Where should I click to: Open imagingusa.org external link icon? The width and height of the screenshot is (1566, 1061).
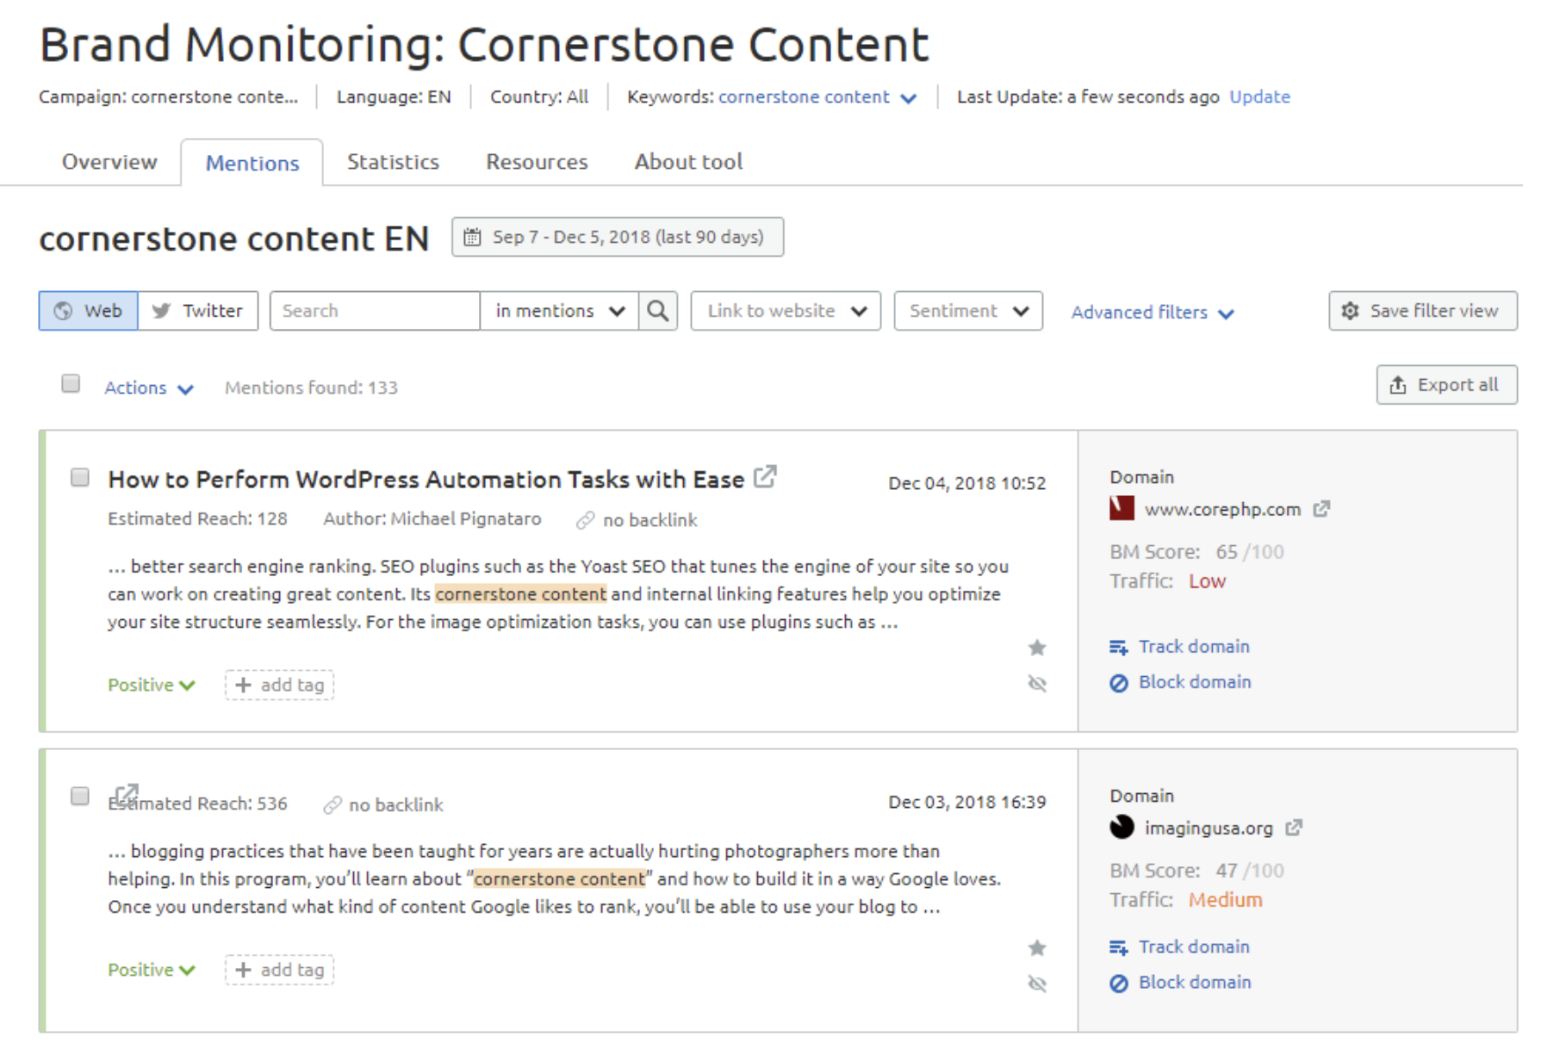pos(1294,828)
